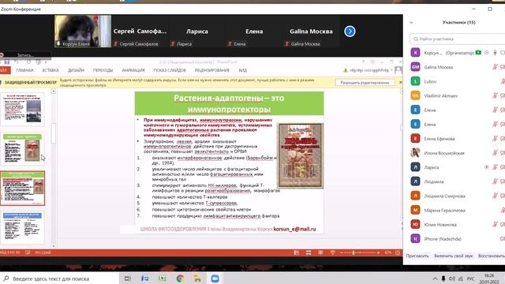The width and height of the screenshot is (505, 284).
Task: Open the ДИЗАЙН ribbon tab
Action: (x=76, y=70)
